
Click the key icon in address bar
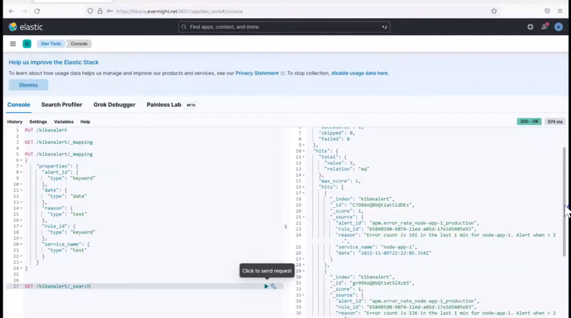pyautogui.click(x=110, y=11)
